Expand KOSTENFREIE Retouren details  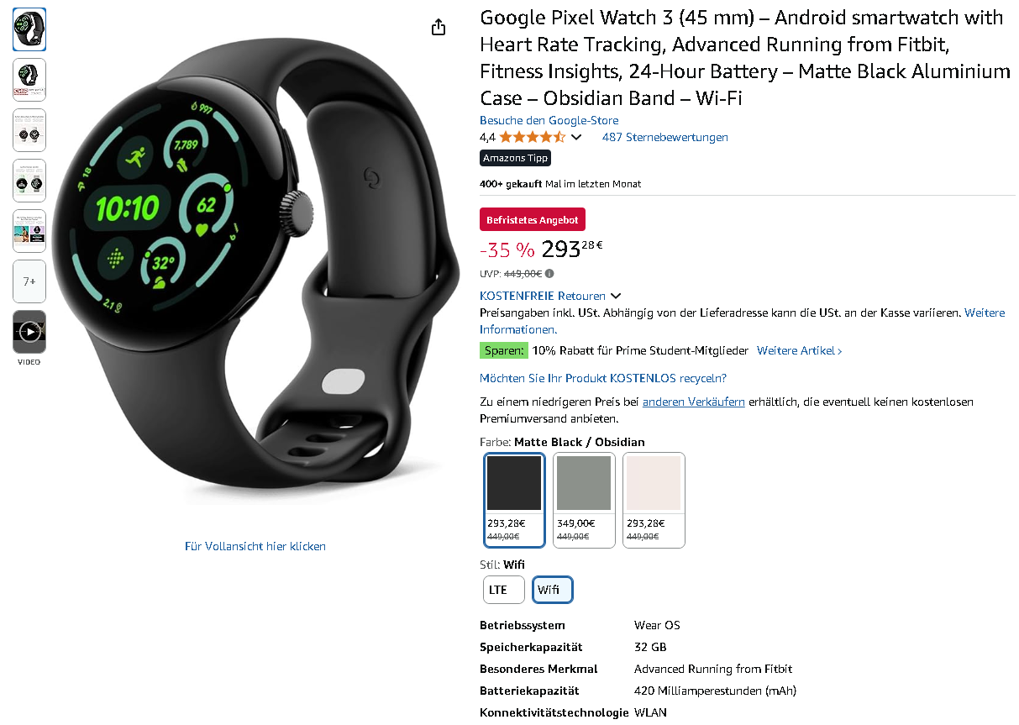tap(550, 296)
